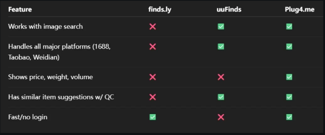Click the "Works with image search" row label

[x=45, y=27]
